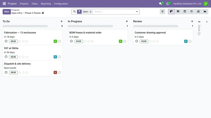The width and height of the screenshot is (211, 118).
Task: Unfold the Done column arrows
Action: pos(199,22)
